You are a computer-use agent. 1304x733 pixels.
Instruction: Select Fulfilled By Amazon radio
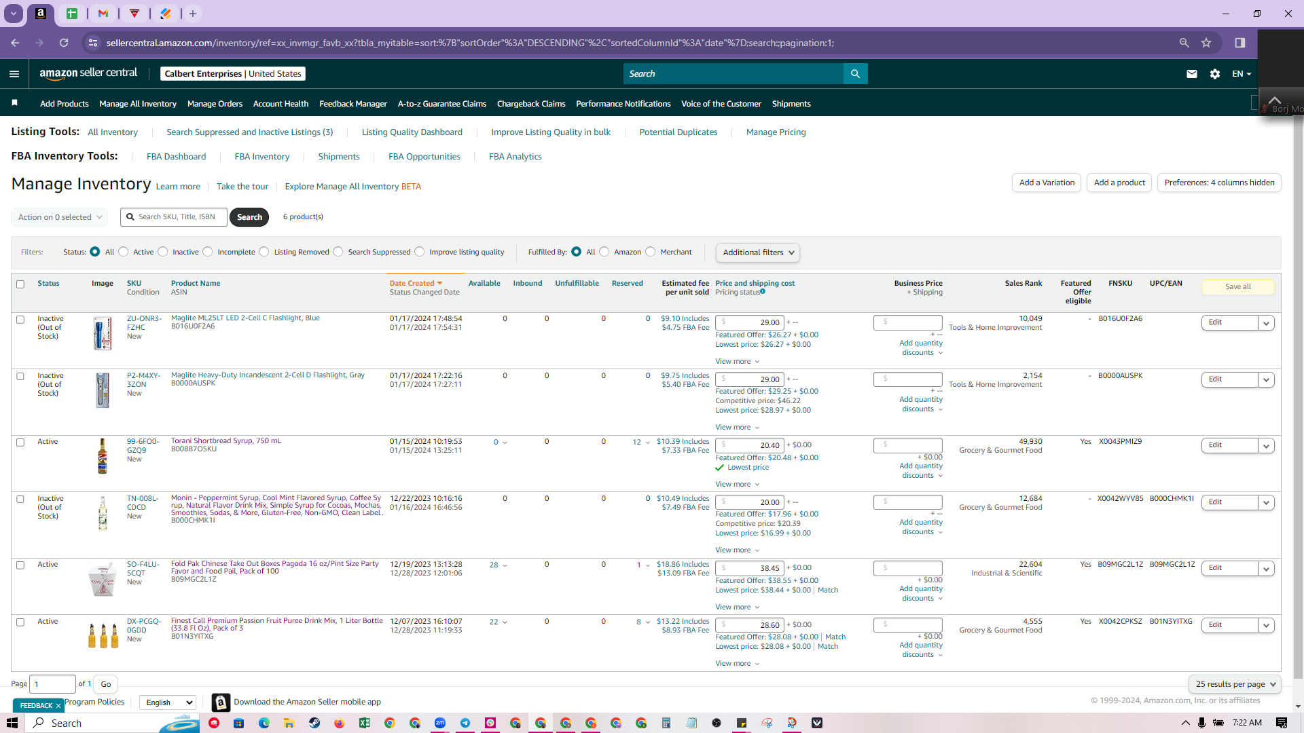(604, 252)
